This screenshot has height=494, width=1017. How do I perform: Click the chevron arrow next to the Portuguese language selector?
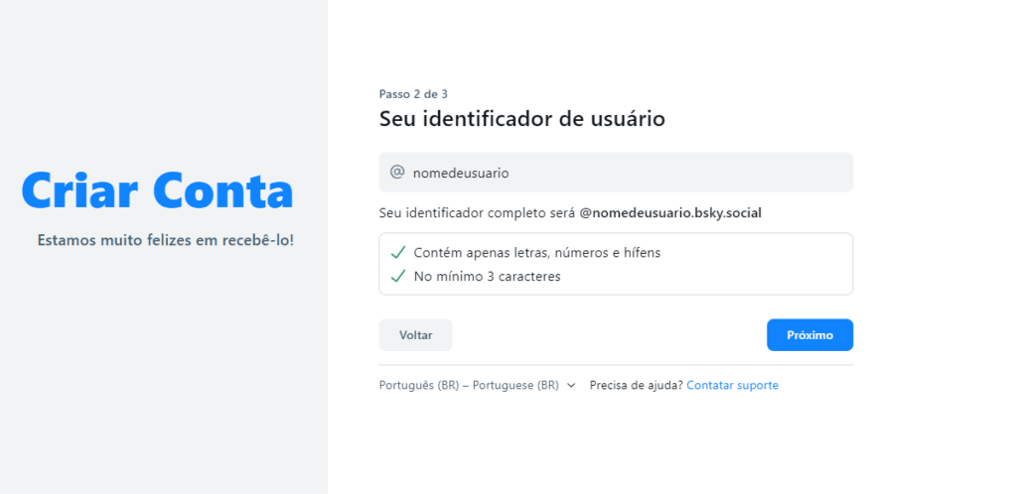click(x=571, y=386)
